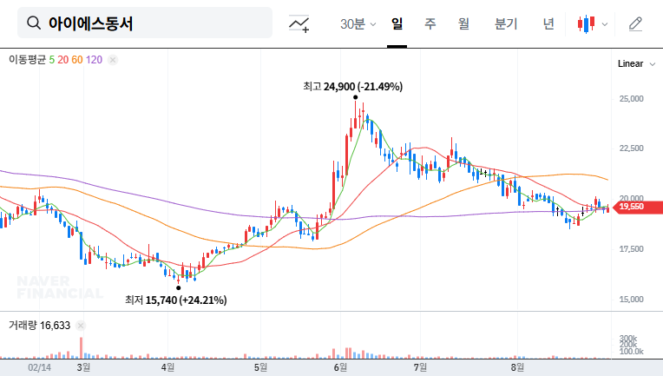This screenshot has height=376, width=663.
Task: Click the current price tag 19,550
Action: click(x=638, y=207)
